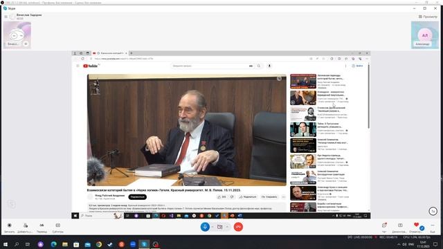Click the YouTube page vertical scrollbar
The image size is (443, 249).
point(368,96)
